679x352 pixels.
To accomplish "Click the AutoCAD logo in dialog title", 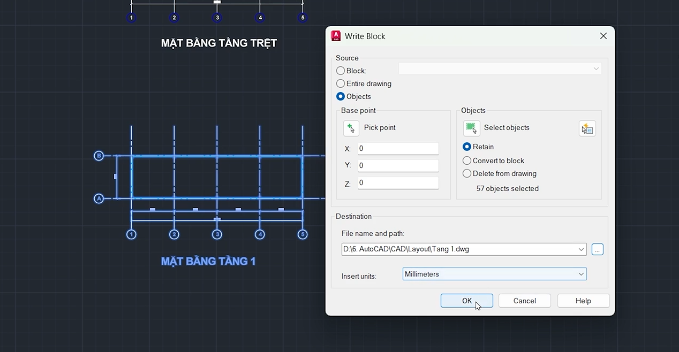I will pos(336,36).
